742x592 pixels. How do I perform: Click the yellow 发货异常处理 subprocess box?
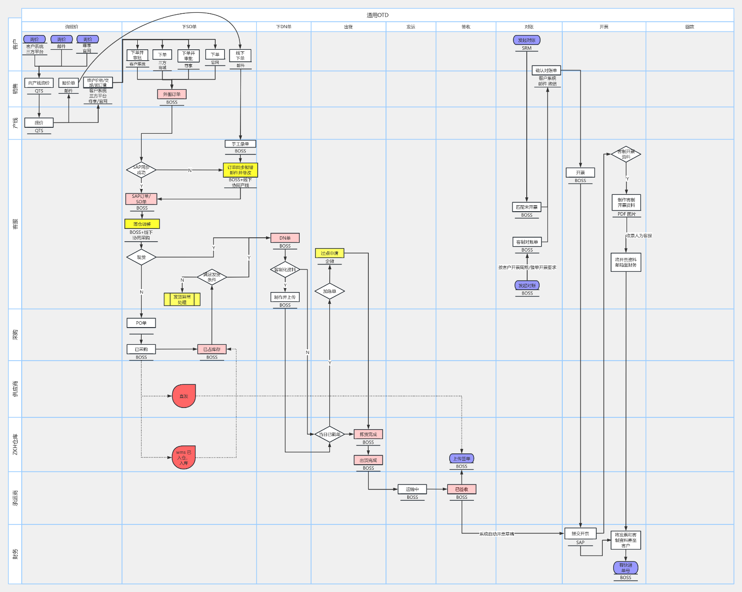pos(182,299)
